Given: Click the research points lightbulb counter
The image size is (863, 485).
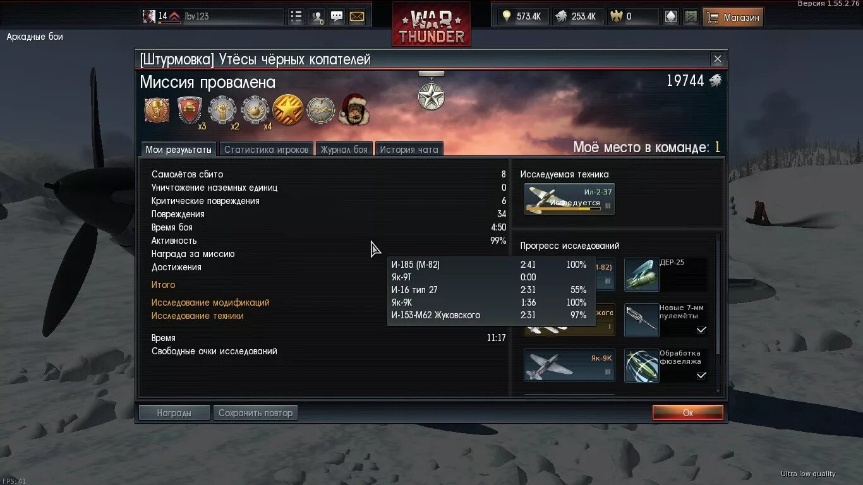Looking at the screenshot, I should [522, 16].
